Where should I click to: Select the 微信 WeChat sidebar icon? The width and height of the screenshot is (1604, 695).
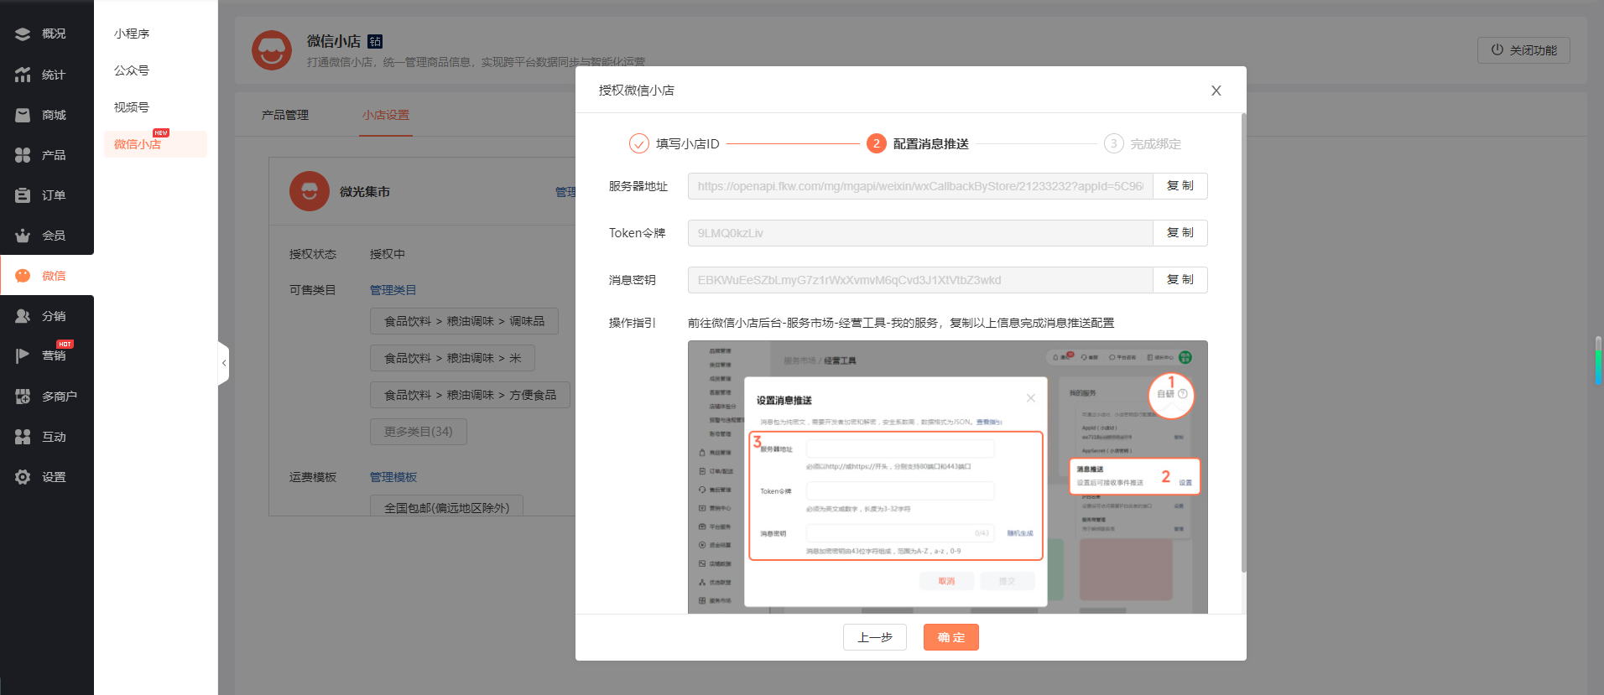click(x=23, y=276)
